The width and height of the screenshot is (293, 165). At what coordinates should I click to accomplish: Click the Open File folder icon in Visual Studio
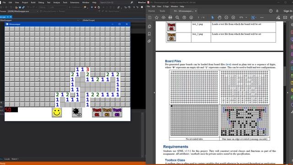(x=16, y=7)
